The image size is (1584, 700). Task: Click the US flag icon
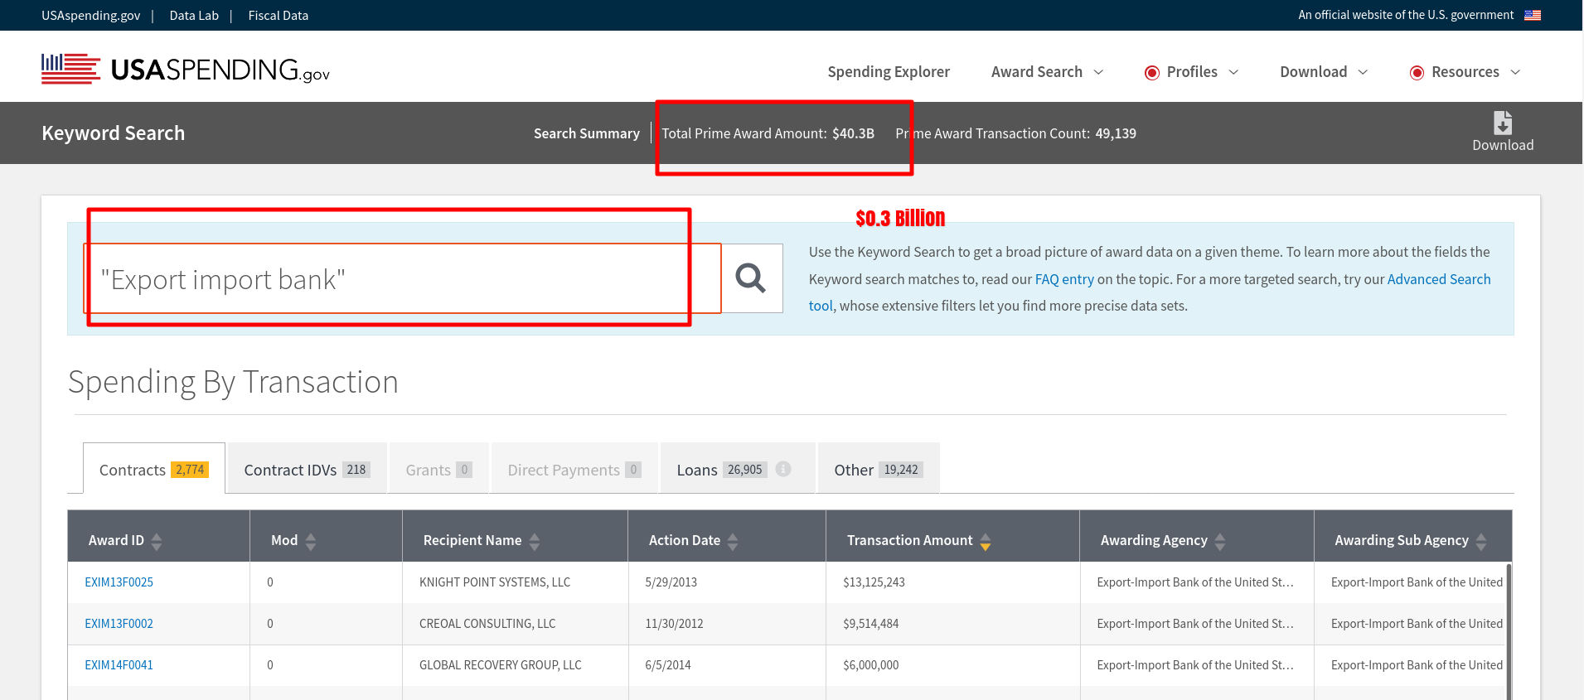click(1533, 15)
